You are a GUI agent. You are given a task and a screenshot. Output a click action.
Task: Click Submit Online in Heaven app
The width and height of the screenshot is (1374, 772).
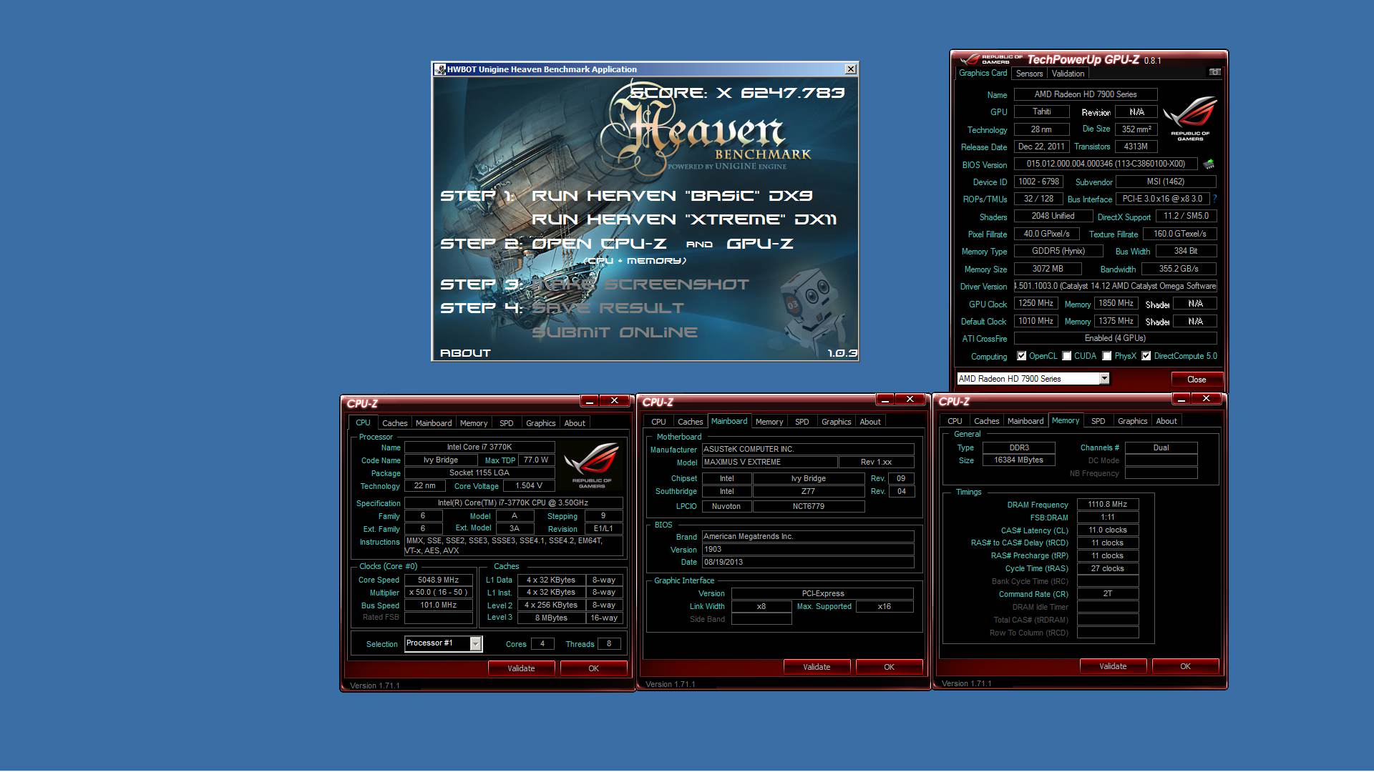click(x=615, y=332)
